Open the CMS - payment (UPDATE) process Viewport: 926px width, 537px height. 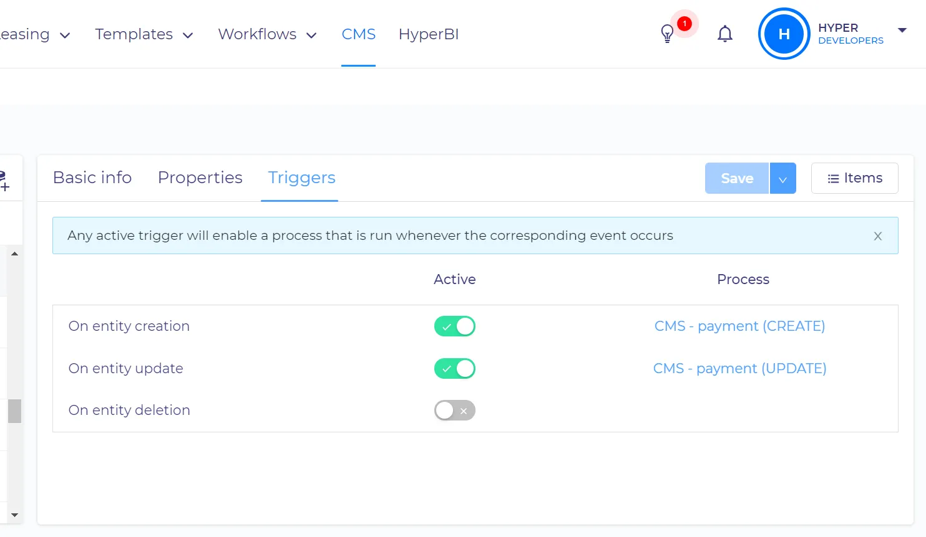click(x=740, y=368)
